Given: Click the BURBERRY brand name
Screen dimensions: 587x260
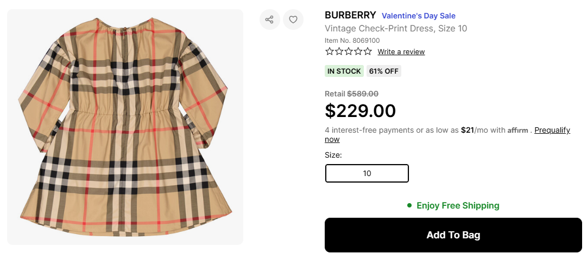Looking at the screenshot, I should (x=350, y=15).
